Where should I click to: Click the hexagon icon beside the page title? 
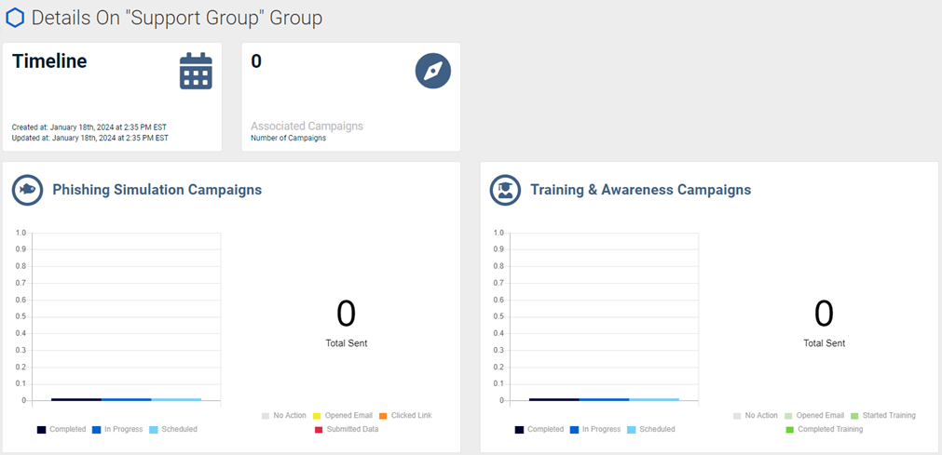pyautogui.click(x=15, y=18)
